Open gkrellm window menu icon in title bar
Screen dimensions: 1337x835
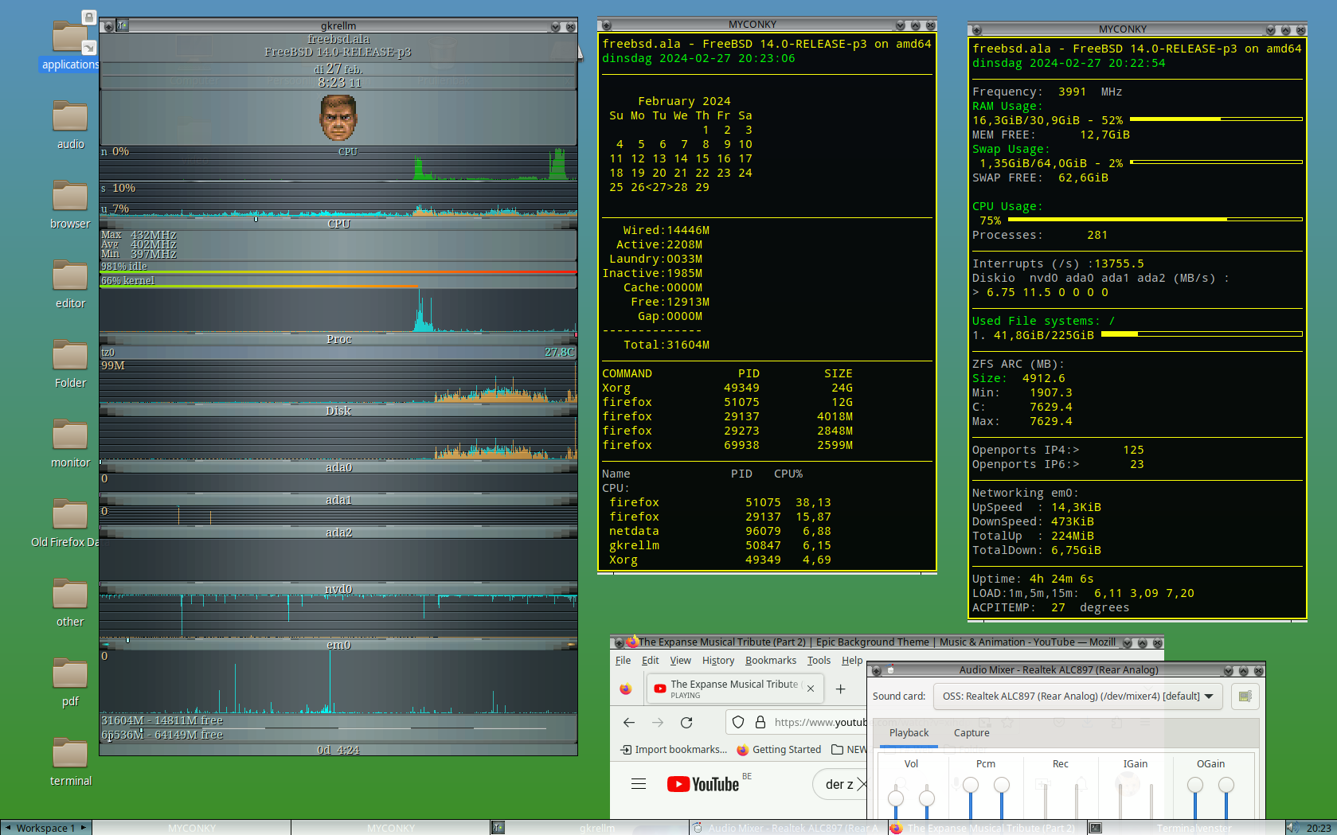click(122, 26)
